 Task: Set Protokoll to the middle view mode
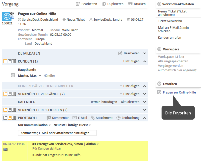coord(9,118)
